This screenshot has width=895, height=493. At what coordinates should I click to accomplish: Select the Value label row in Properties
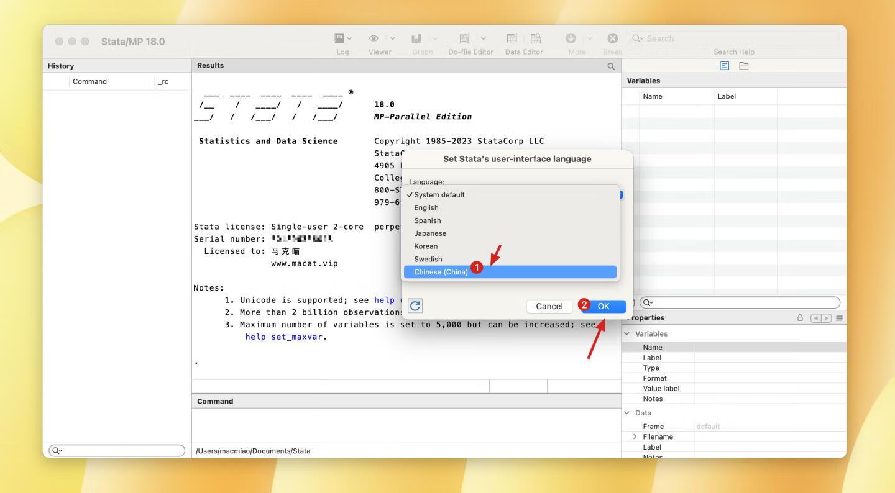(x=734, y=388)
